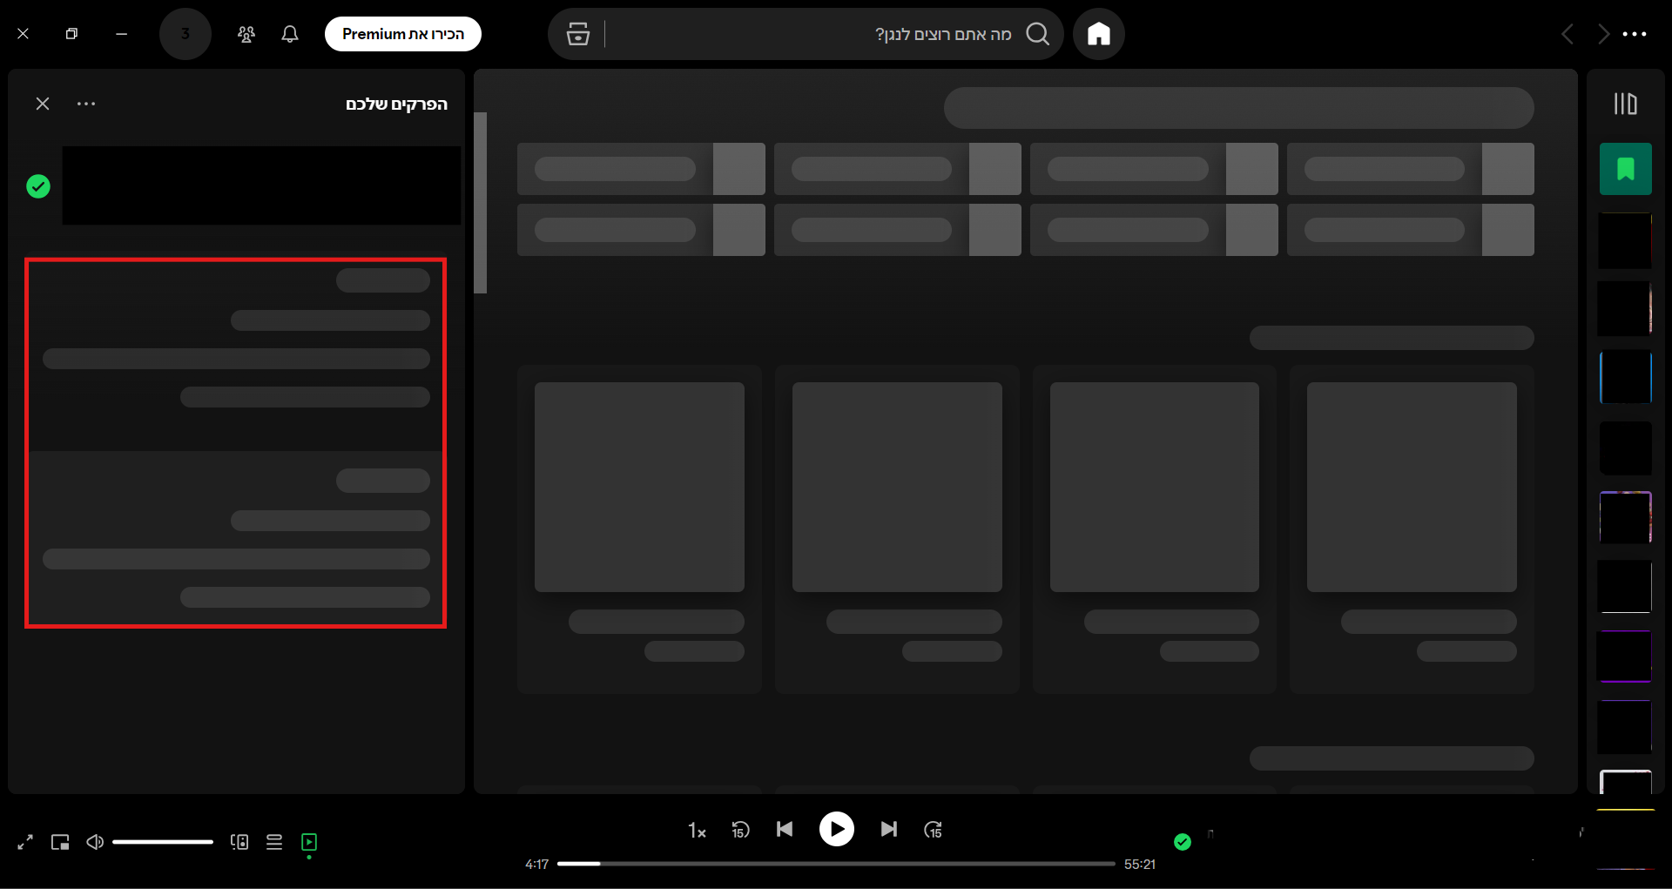This screenshot has height=889, width=1672.
Task: Open the profile avatar menu
Action: click(185, 34)
